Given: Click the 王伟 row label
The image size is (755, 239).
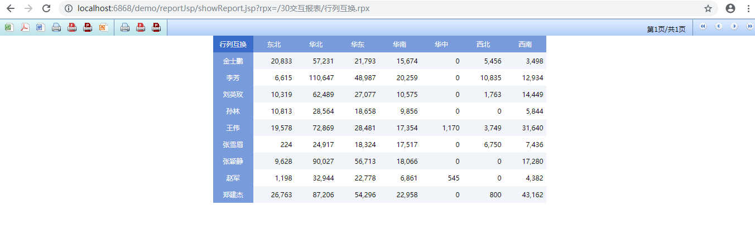Looking at the screenshot, I should 233,128.
